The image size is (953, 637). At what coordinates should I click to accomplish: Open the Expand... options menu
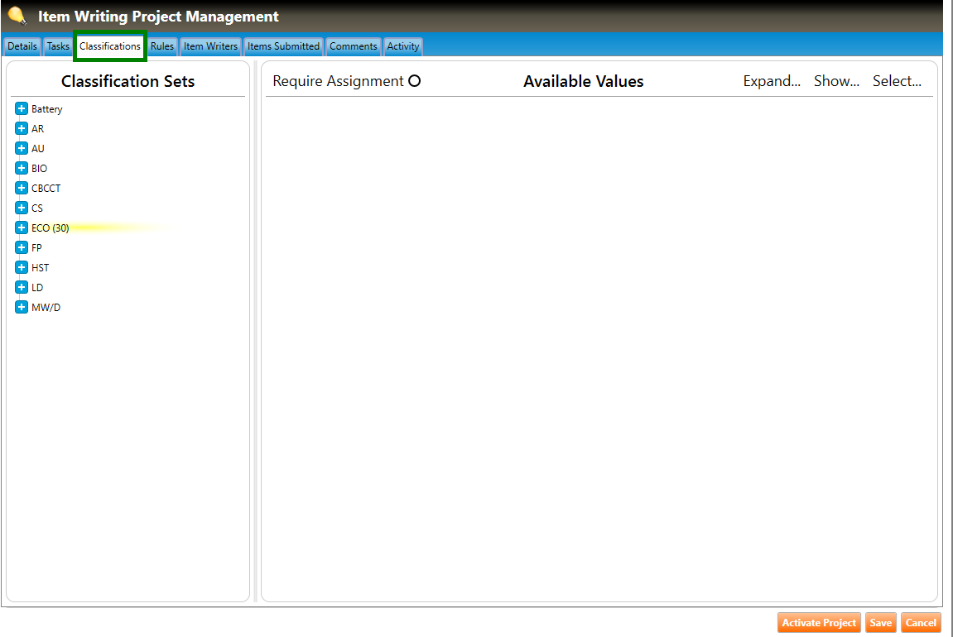click(772, 81)
